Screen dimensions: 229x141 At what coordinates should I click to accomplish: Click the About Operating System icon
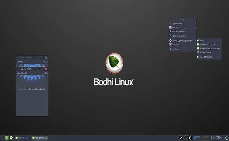pyautogui.click(x=171, y=41)
